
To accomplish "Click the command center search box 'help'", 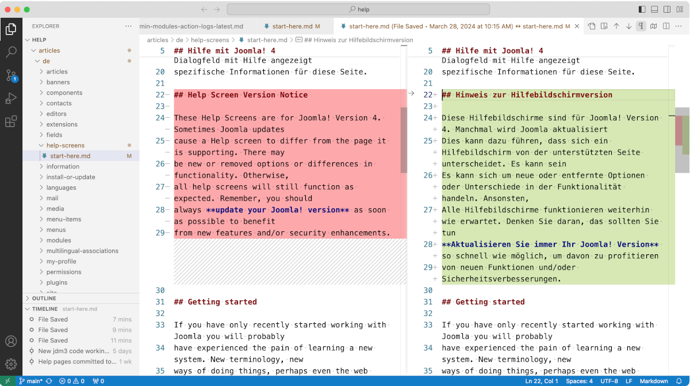I will click(x=358, y=9).
